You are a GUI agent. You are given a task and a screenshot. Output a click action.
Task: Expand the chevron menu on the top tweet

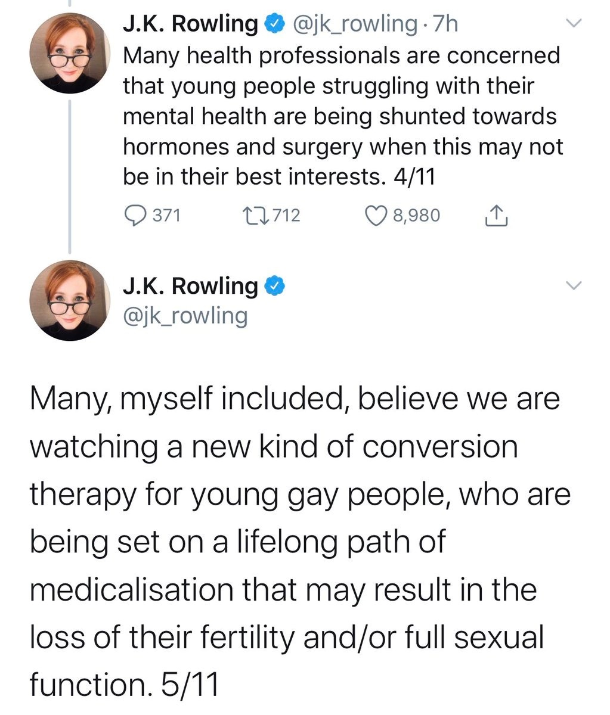(x=573, y=22)
